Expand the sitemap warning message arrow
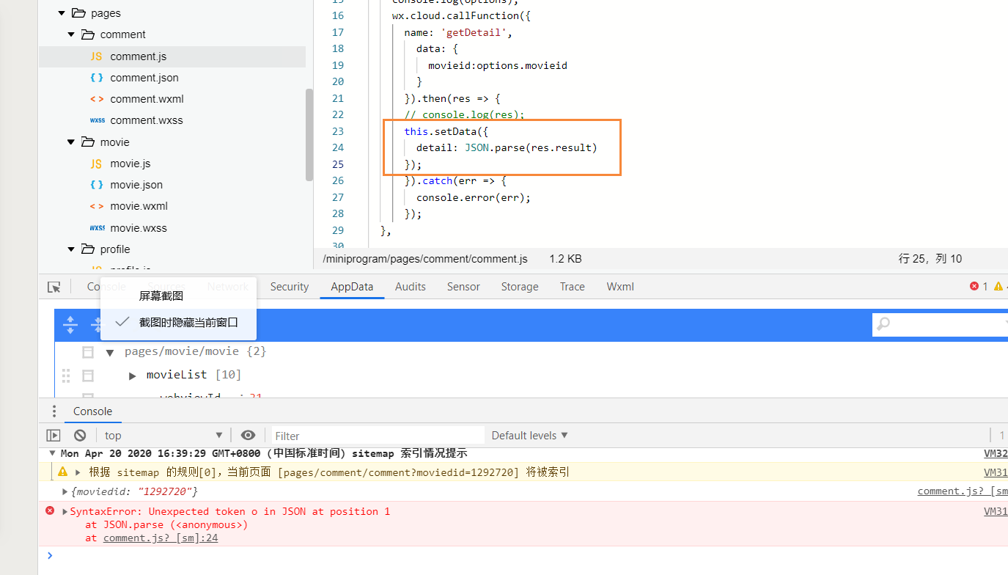1008x575 pixels. point(78,472)
